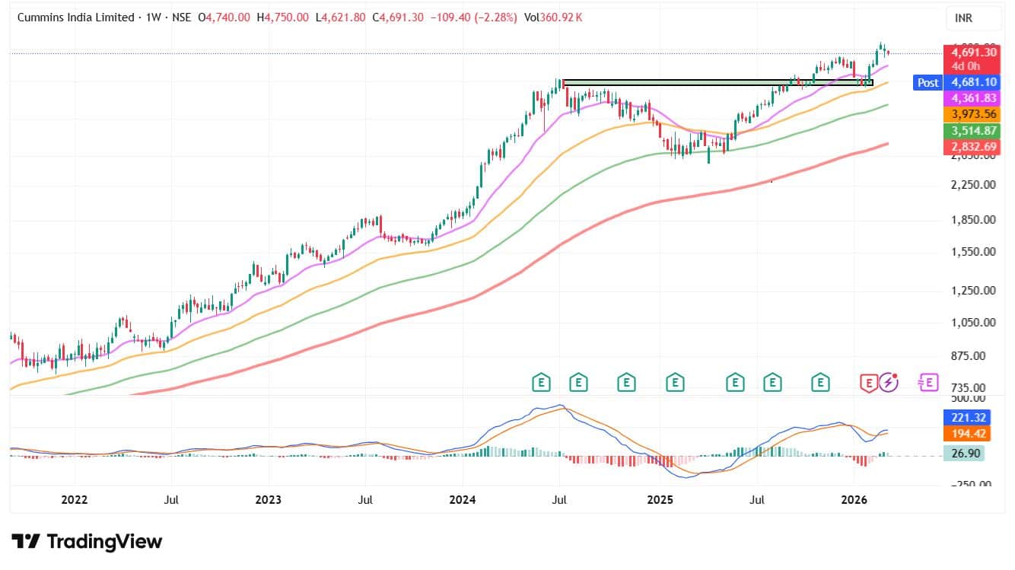Select the open value O4,740.00
The image size is (1015, 570).
225,17
